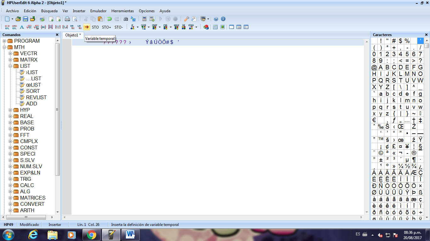Open the IFERR structure dropdown arrow
Image resolution: width=430 pixels, height=241 pixels.
coord(196,27)
